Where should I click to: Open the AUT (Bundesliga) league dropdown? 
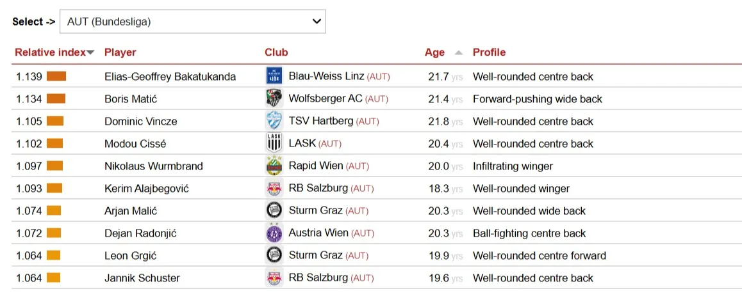click(192, 22)
